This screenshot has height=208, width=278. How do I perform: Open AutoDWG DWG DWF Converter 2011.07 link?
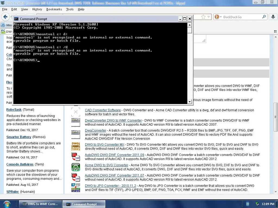115,175
